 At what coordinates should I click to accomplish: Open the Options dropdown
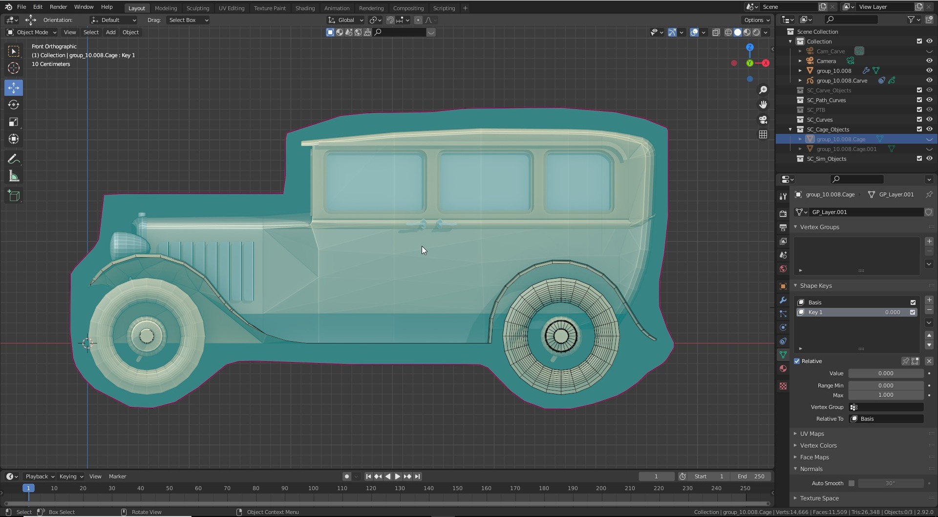click(756, 20)
